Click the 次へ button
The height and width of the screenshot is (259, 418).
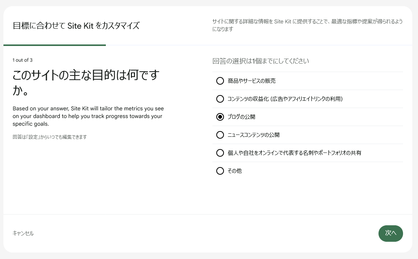pos(390,233)
